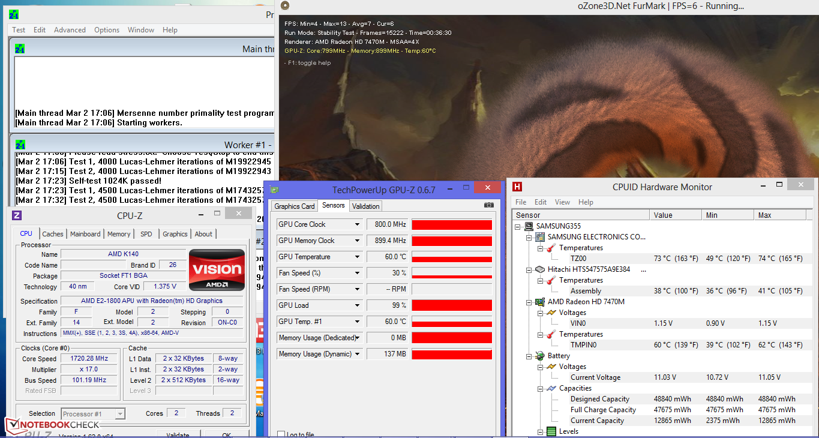Open the GPU Load sensor dropdown
This screenshot has width=819, height=438.
pos(358,305)
